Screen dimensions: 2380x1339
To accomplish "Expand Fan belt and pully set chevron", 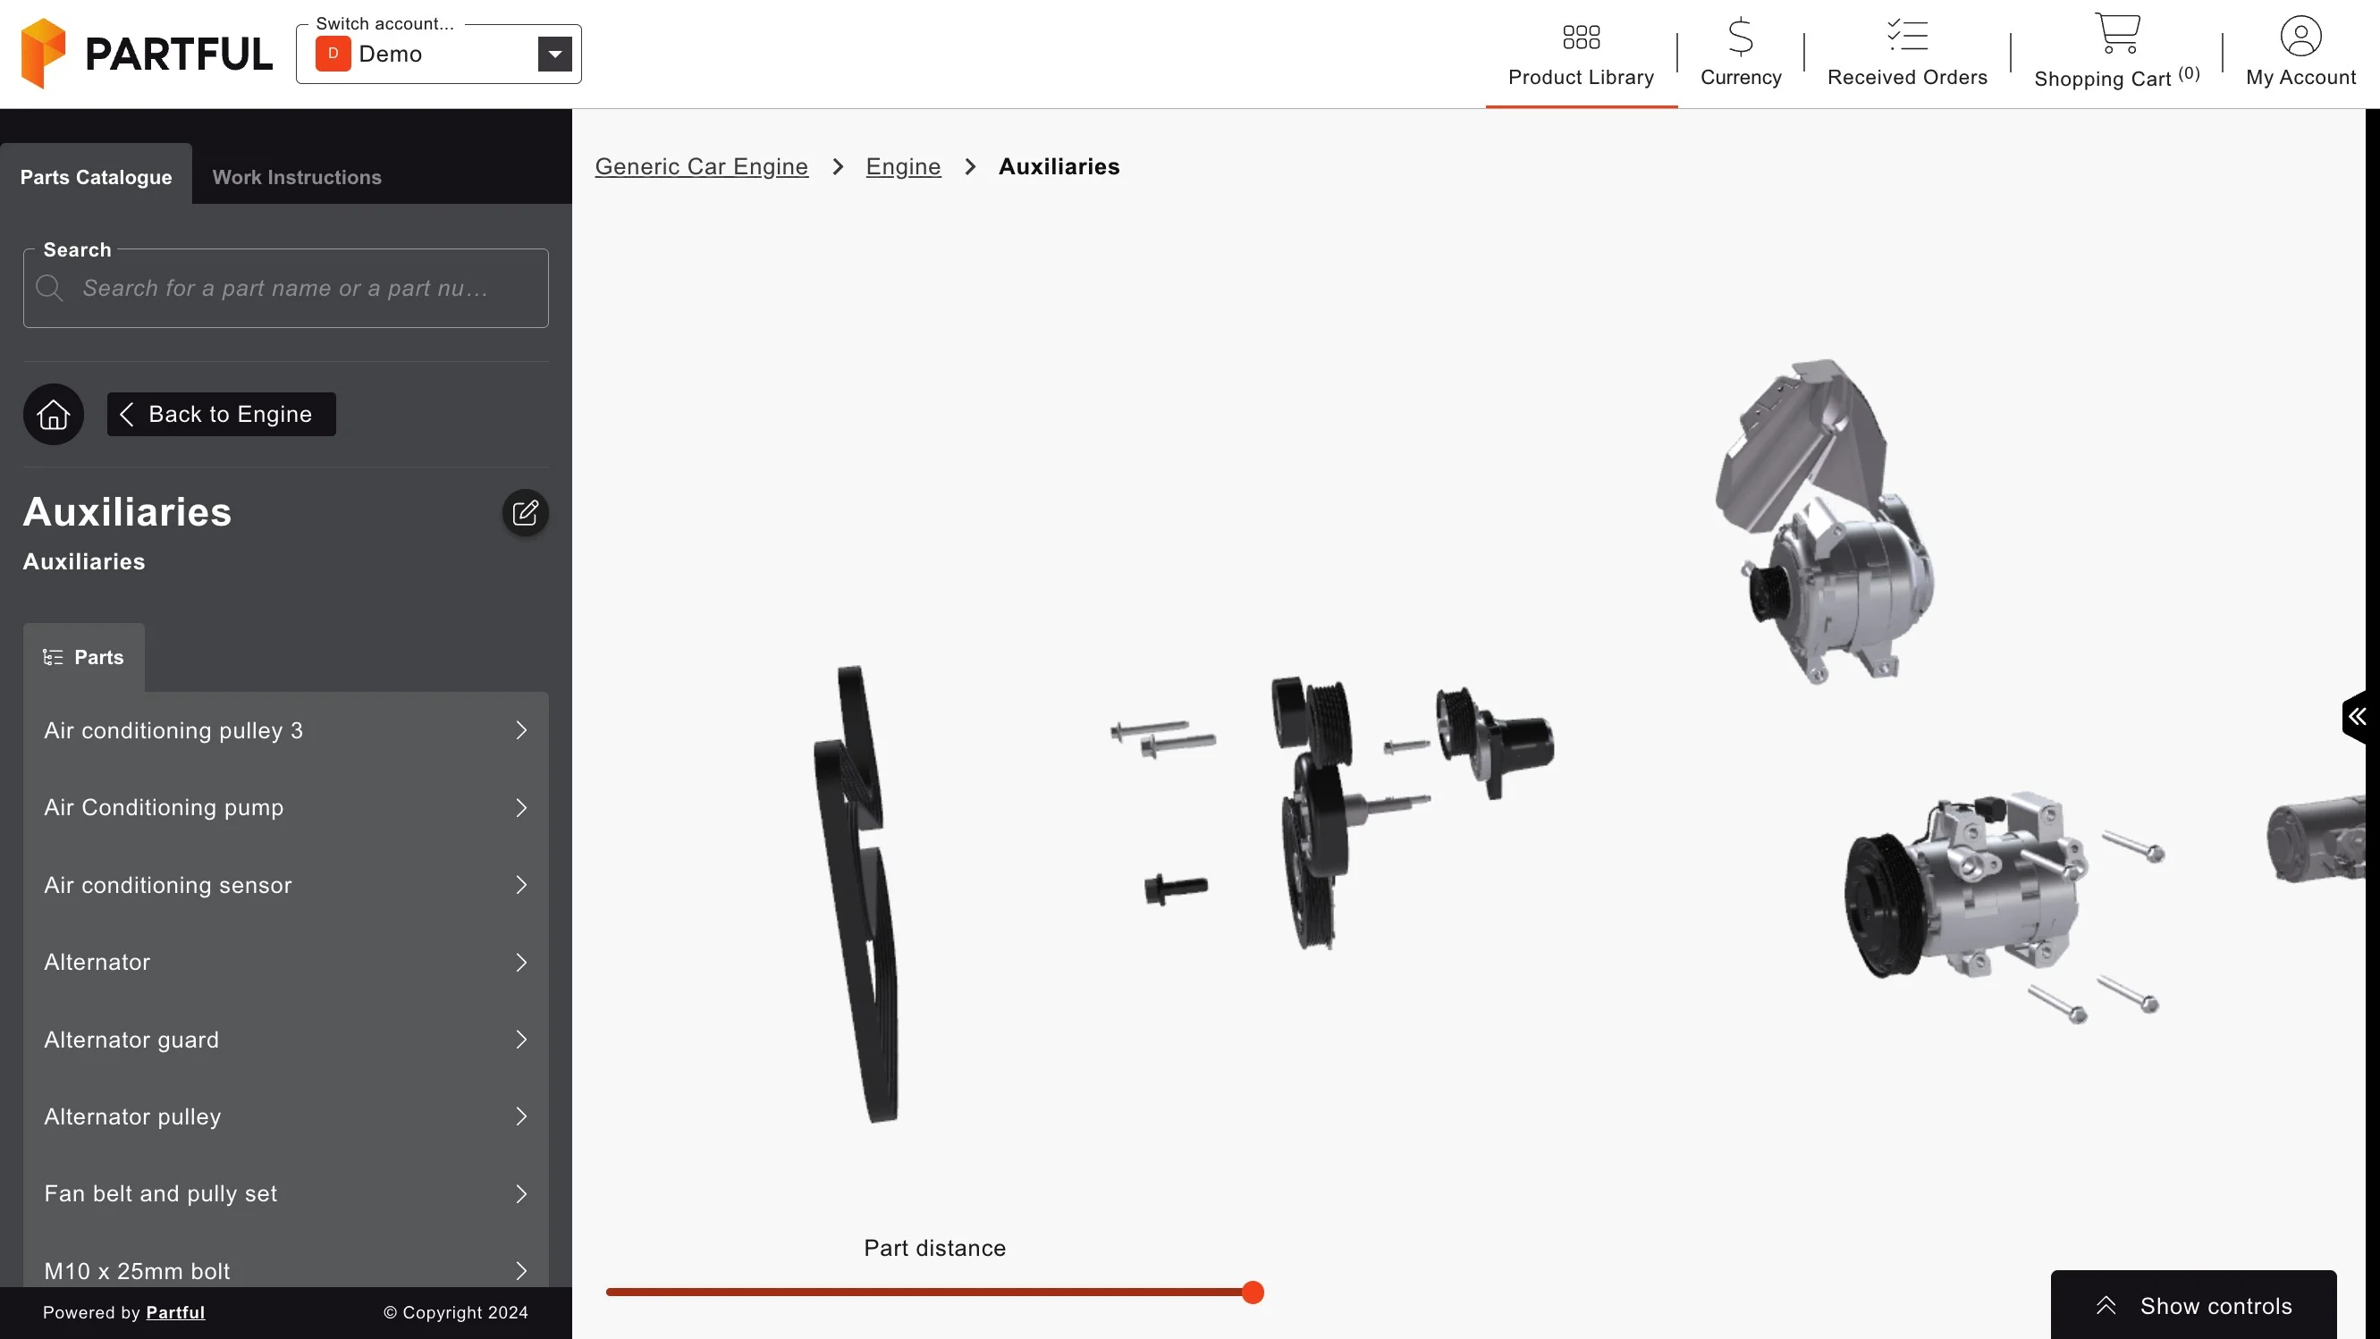I will tap(522, 1194).
